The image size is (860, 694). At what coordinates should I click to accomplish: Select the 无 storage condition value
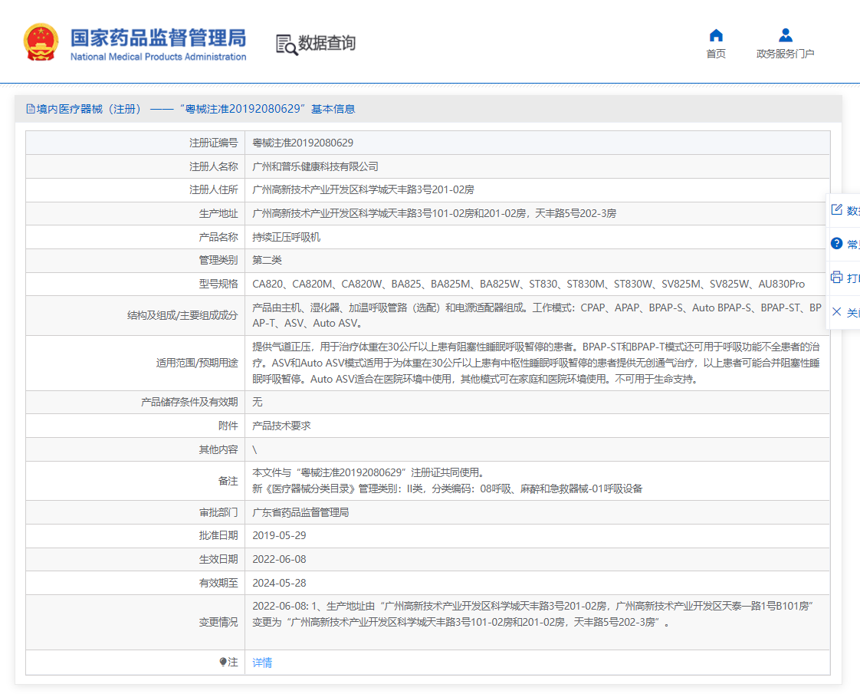(258, 402)
